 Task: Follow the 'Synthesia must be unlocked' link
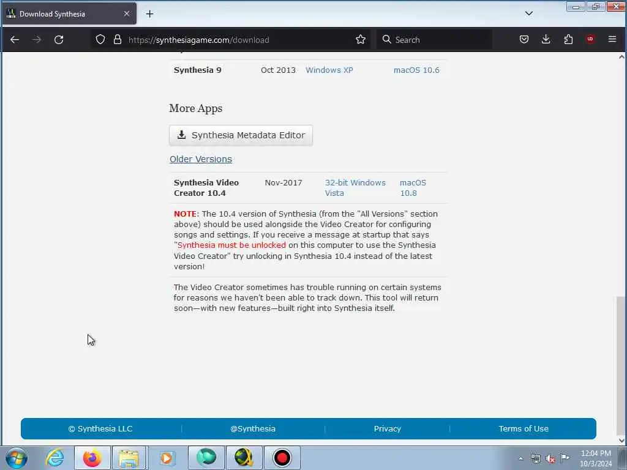[231, 245]
